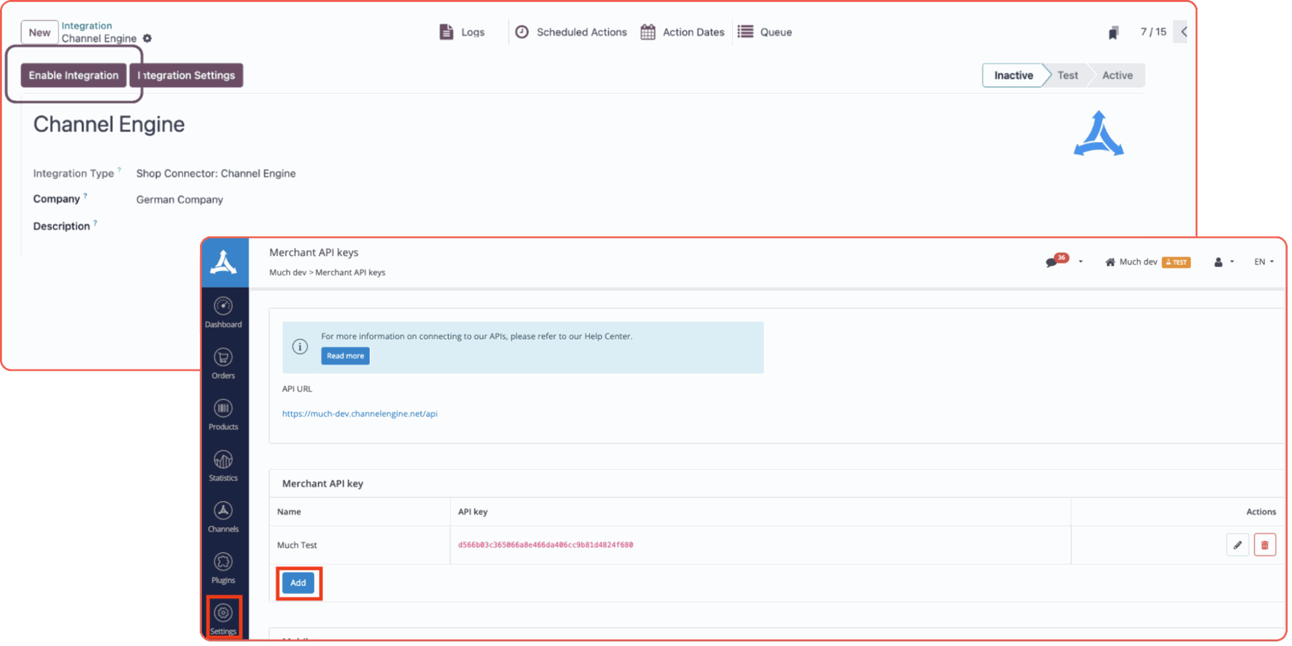Viewport: 1292px width, 646px height.
Task: Click the Much Test name cell
Action: coord(360,545)
